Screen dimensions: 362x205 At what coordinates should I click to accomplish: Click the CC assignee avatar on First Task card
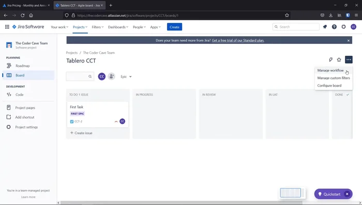pos(123,121)
